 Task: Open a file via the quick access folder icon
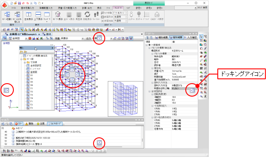coord(16,3)
